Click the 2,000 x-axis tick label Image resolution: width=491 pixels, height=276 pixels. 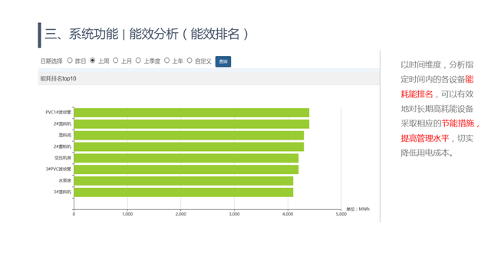click(x=181, y=214)
